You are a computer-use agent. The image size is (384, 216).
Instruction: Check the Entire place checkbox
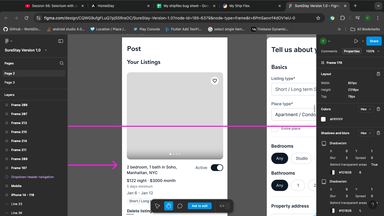point(275,129)
